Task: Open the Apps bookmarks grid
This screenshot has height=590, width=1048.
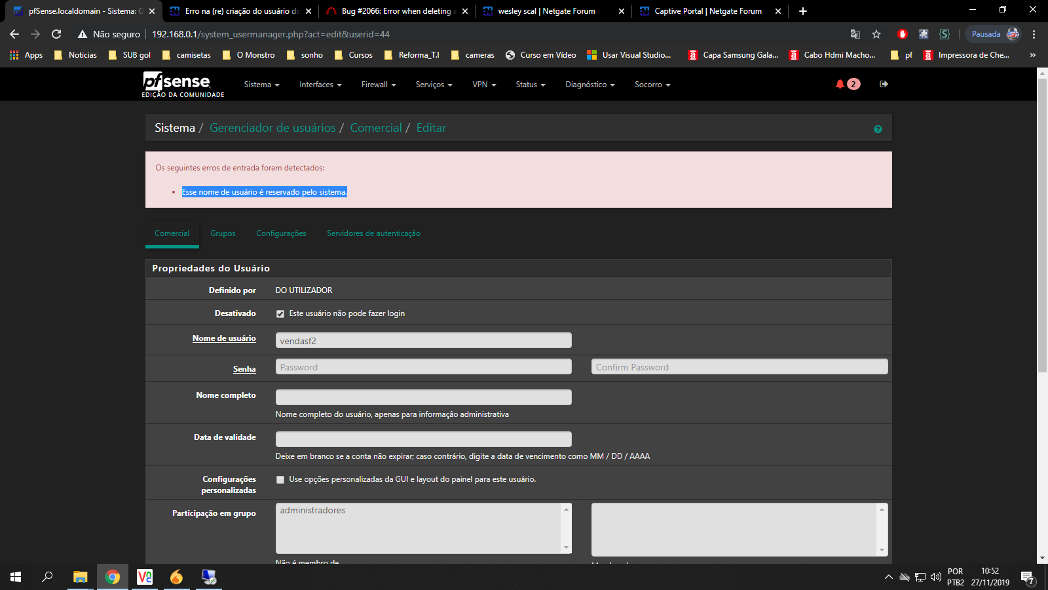Action: (26, 55)
